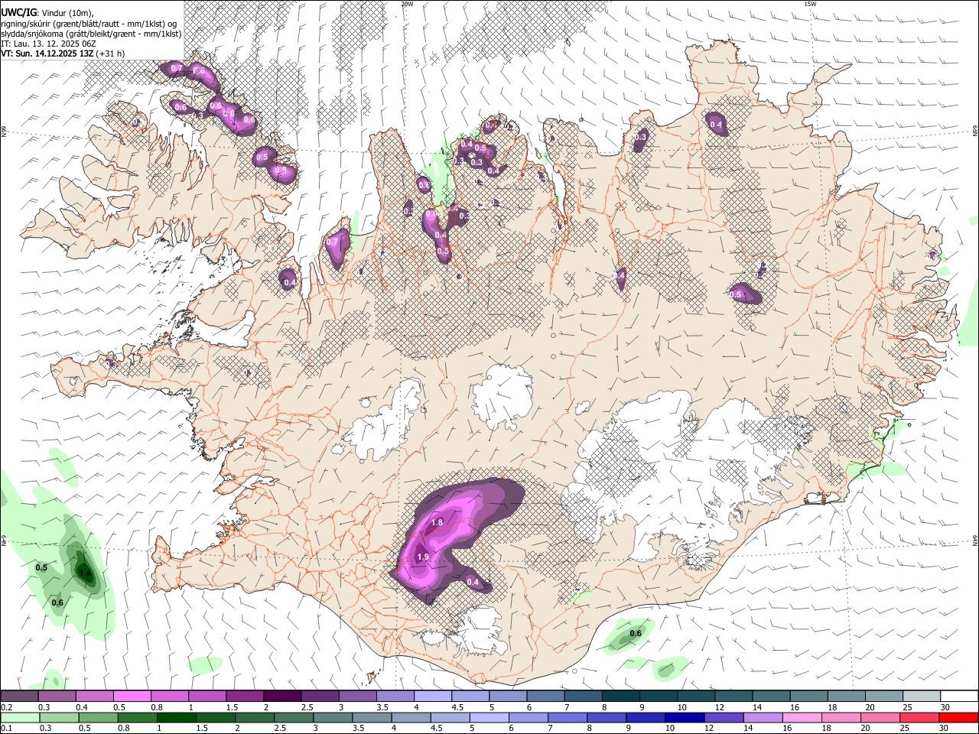Click the 'slydda/snjókoma' legend description line

click(91, 34)
